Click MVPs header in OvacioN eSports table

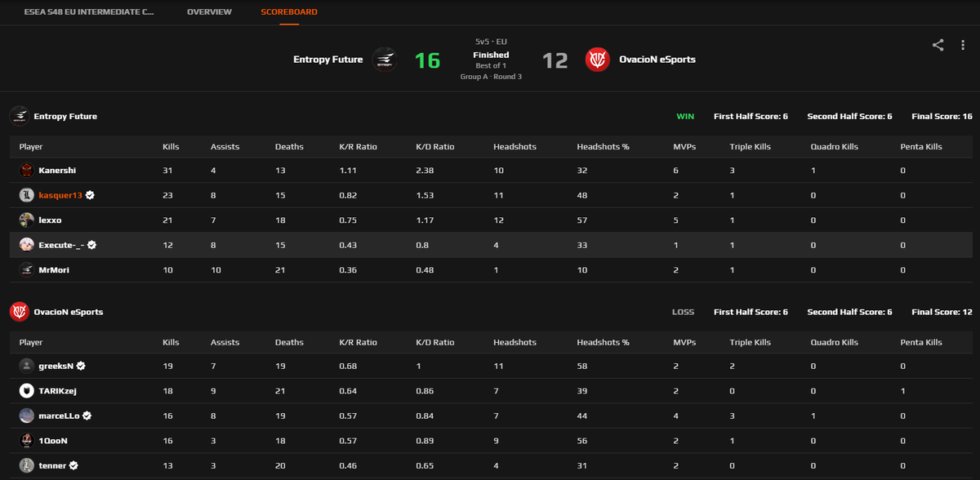[684, 342]
